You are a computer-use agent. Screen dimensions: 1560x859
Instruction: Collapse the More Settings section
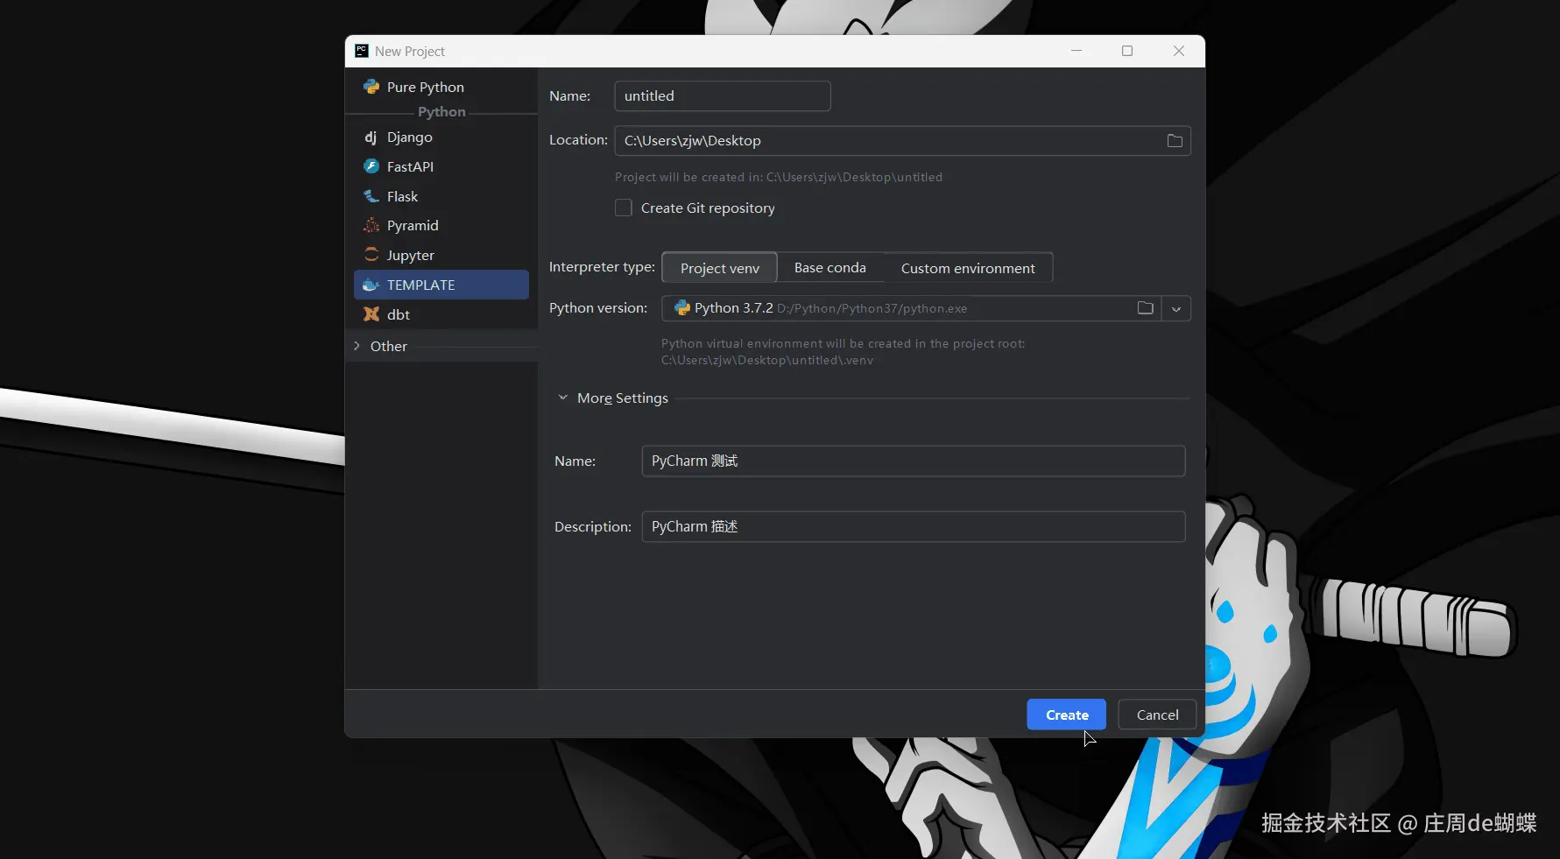pos(563,398)
